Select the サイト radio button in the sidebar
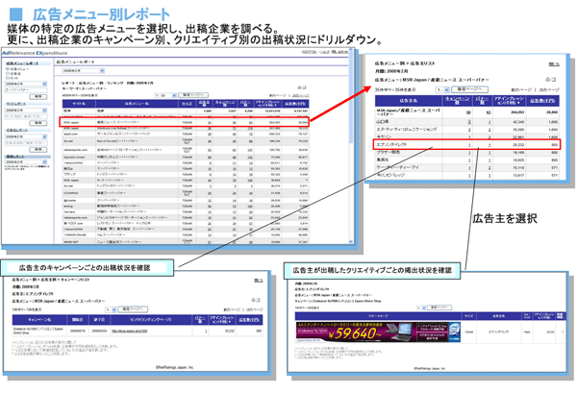 8,78
